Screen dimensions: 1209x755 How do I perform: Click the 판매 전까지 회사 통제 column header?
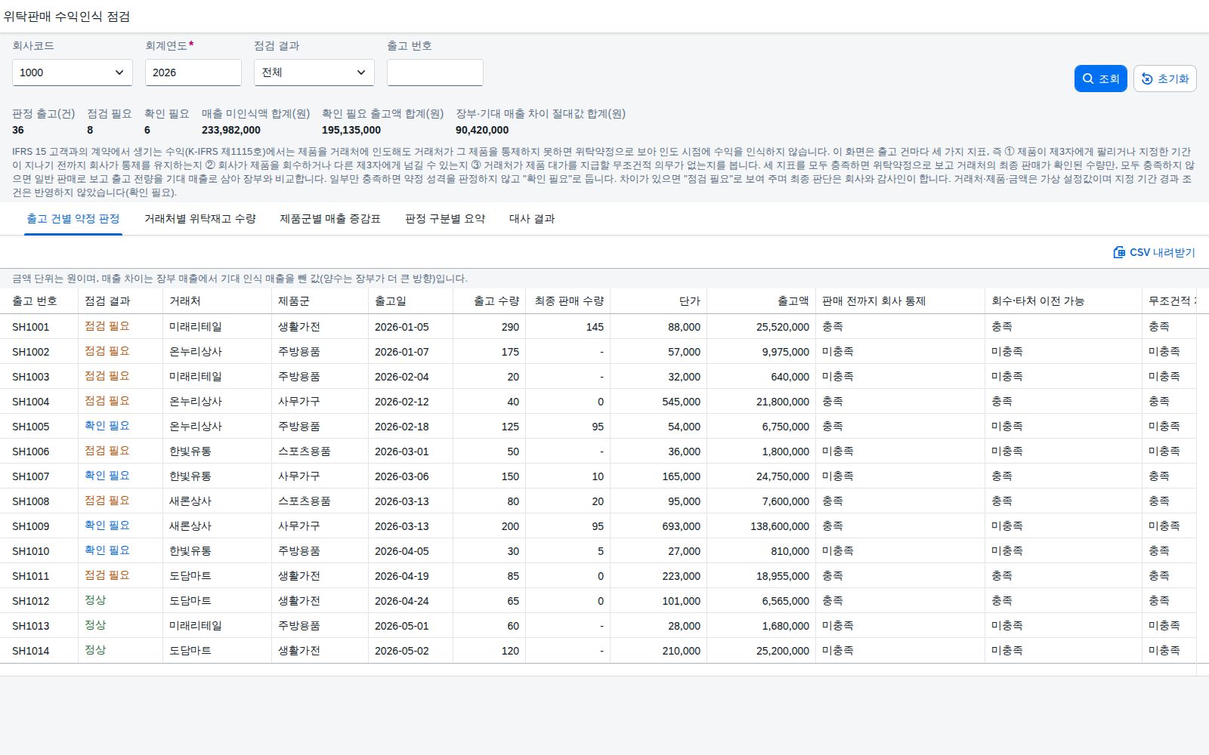coord(901,301)
